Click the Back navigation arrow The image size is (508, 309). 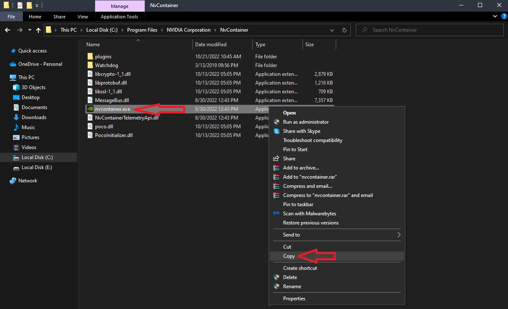point(8,30)
